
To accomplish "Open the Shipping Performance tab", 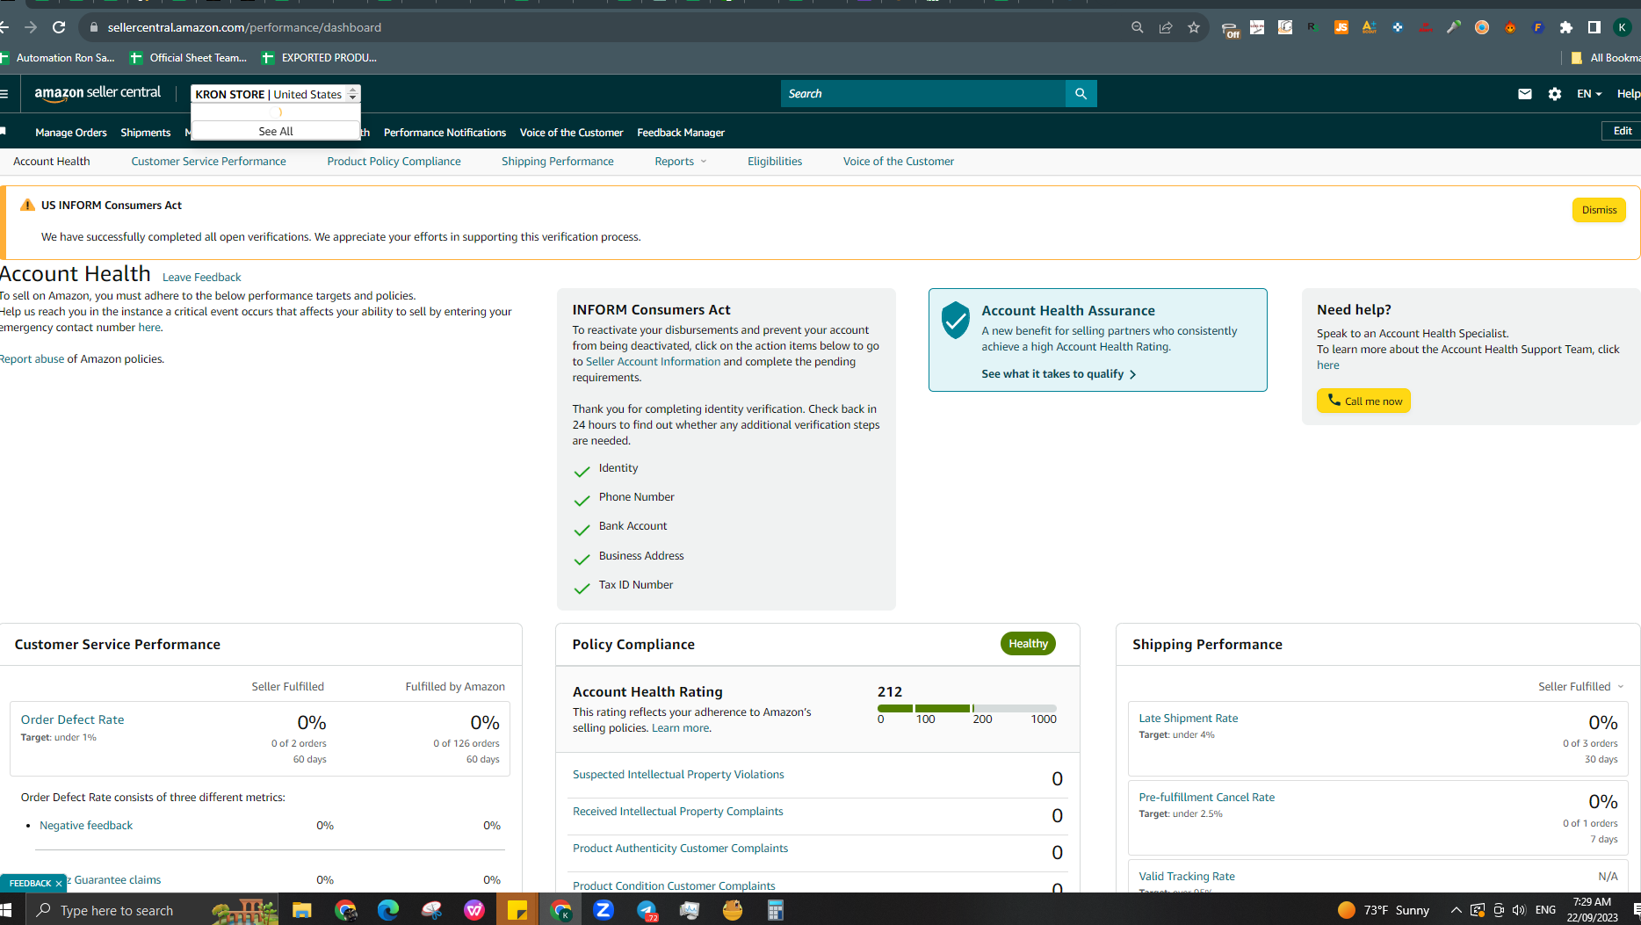I will [x=558, y=162].
